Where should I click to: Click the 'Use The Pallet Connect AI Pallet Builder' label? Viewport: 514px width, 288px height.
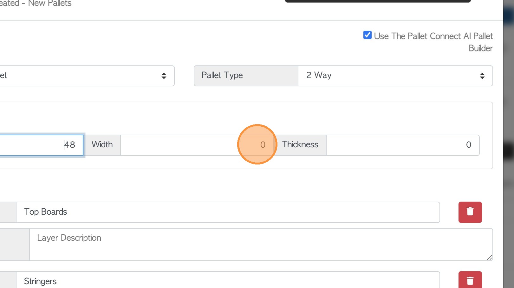click(433, 36)
